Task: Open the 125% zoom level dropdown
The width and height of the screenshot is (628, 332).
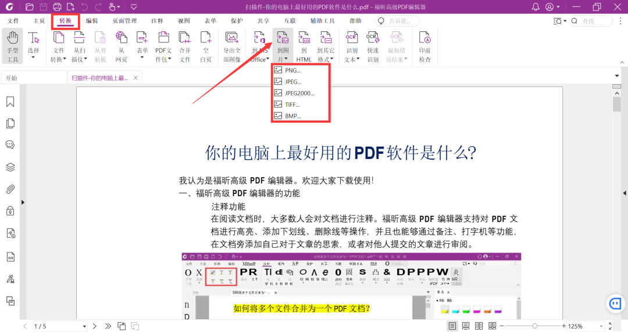Action: (x=601, y=326)
